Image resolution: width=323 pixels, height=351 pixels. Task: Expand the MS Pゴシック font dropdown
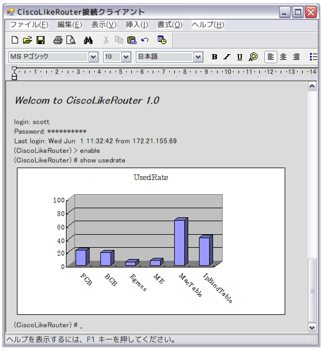93,57
